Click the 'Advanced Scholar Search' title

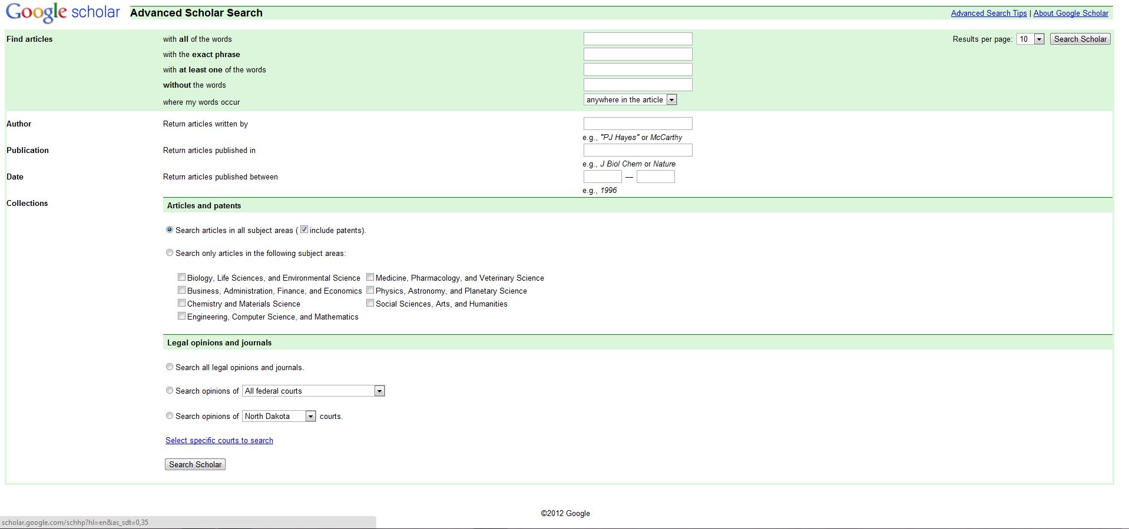(196, 13)
